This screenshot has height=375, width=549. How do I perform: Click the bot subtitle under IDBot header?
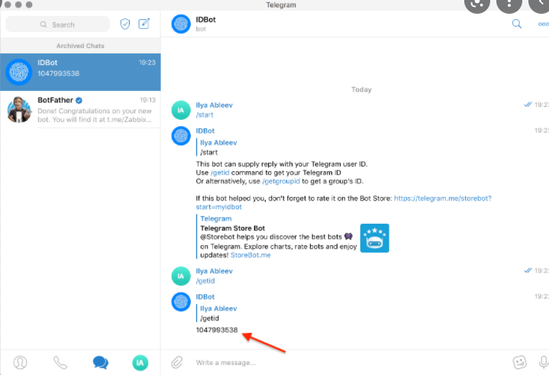click(201, 29)
